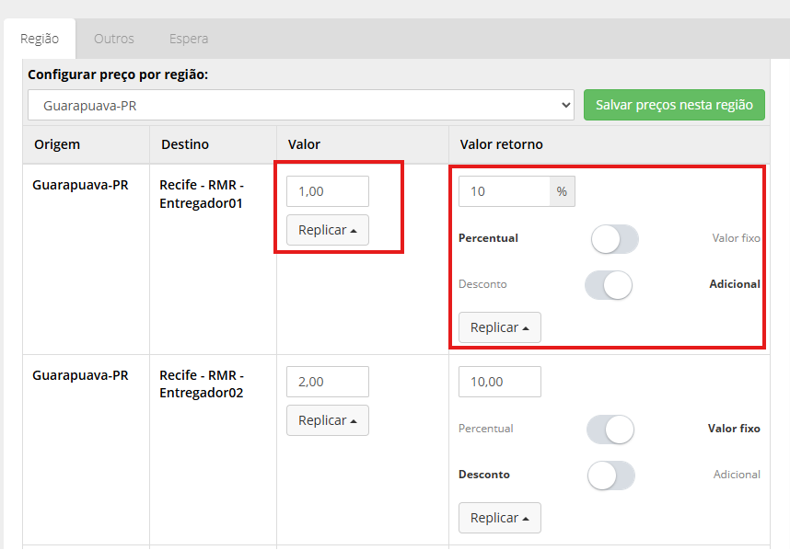The image size is (790, 550).
Task: Click the Percentual label in Entregador01 row
Action: click(488, 238)
